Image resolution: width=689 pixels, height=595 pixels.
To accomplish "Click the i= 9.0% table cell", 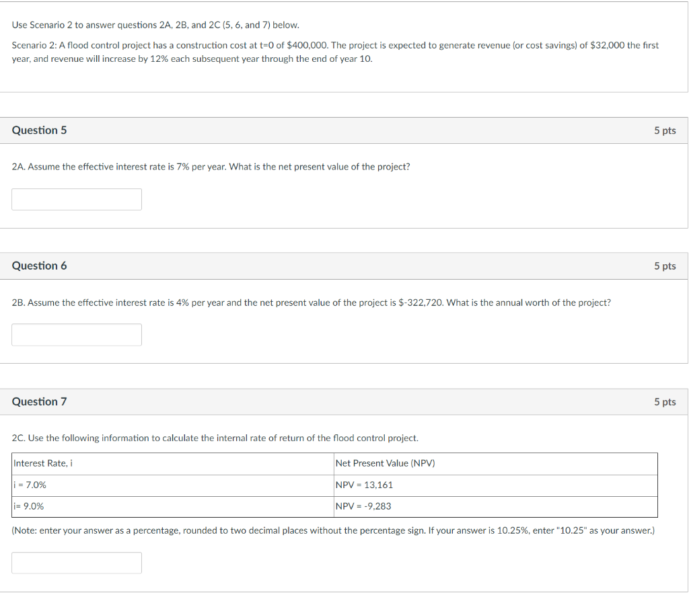I will (x=30, y=506).
